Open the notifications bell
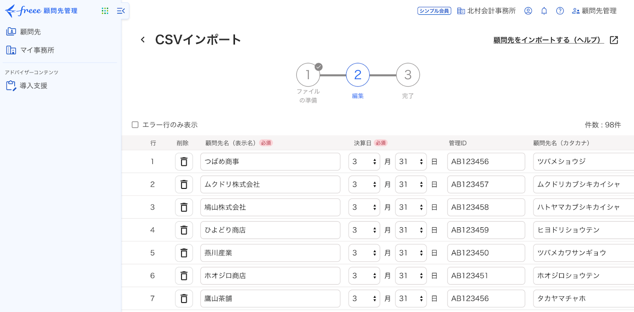Image resolution: width=634 pixels, height=312 pixels. [544, 11]
